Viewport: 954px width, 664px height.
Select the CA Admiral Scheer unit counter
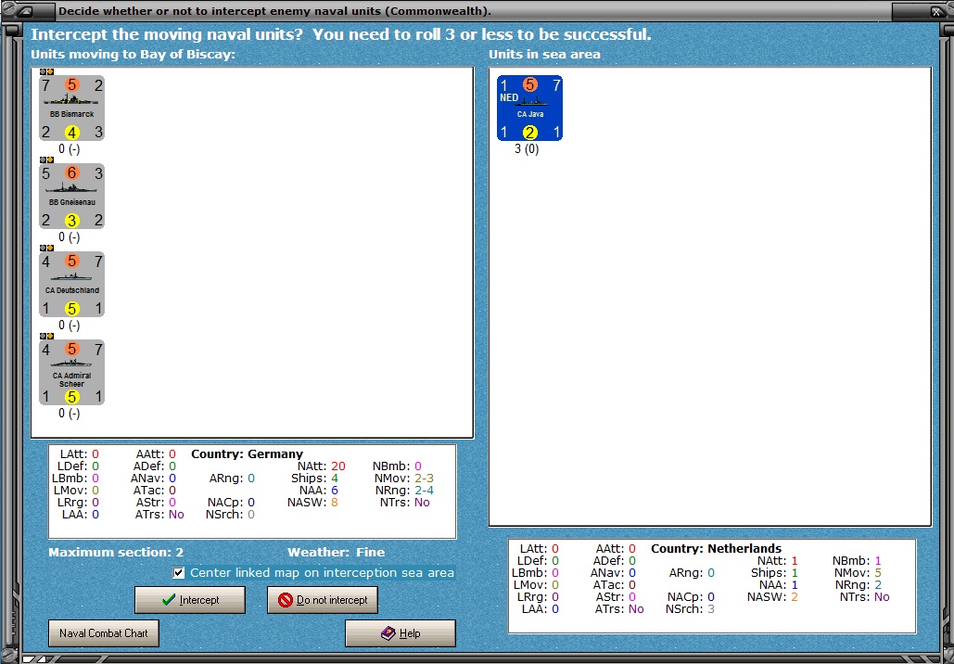coord(71,373)
